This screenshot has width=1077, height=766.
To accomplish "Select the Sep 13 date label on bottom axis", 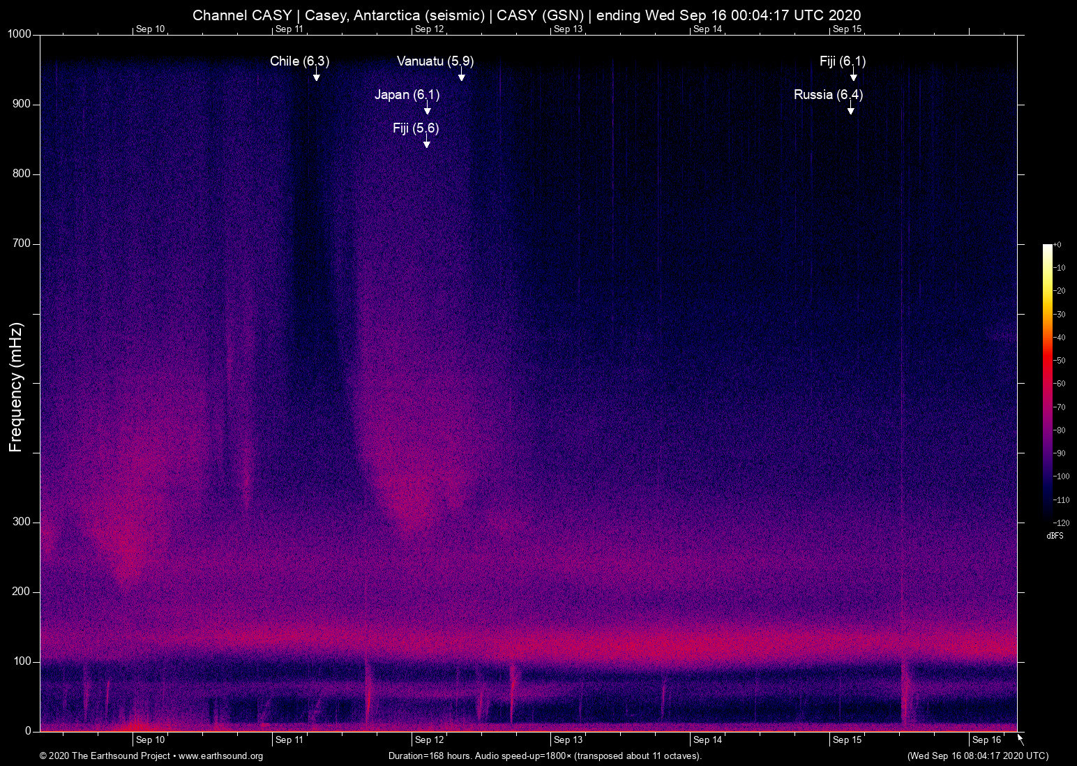I will pos(568,739).
